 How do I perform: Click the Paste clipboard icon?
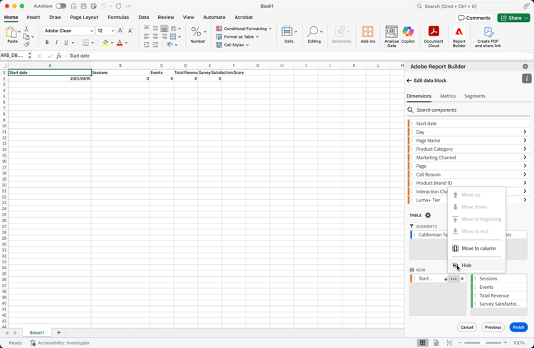coord(11,32)
